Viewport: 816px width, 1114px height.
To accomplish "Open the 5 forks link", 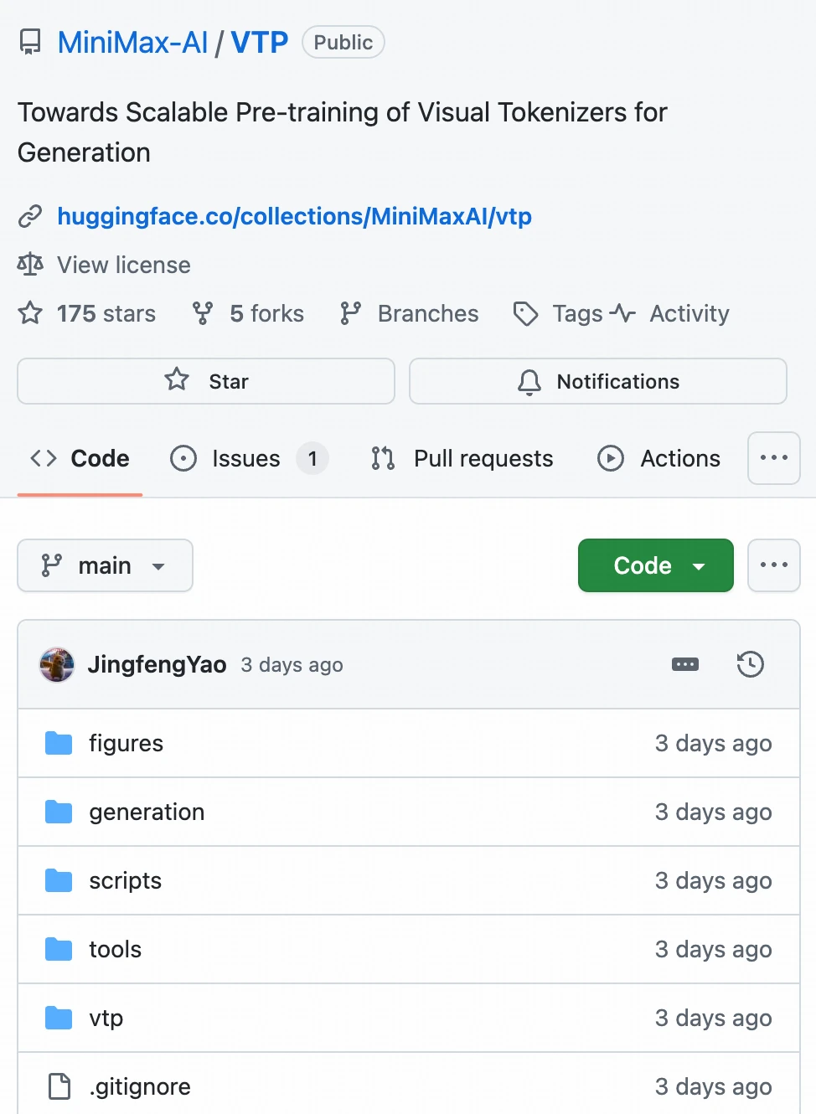I will click(267, 313).
